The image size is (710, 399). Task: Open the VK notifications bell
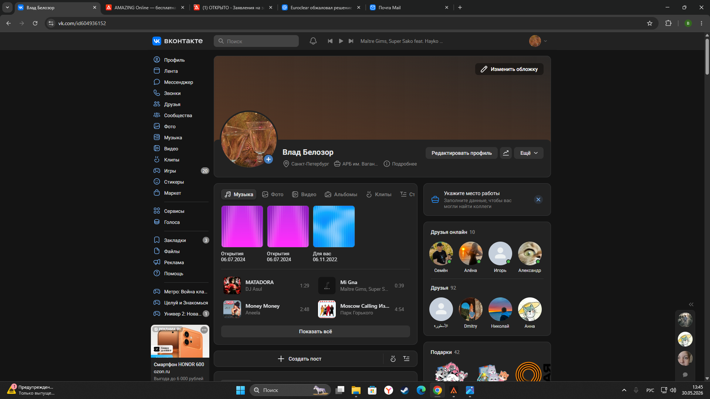point(313,41)
